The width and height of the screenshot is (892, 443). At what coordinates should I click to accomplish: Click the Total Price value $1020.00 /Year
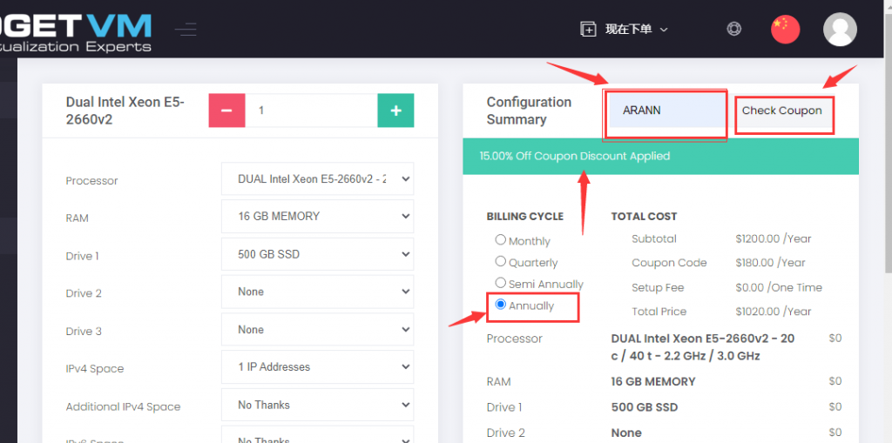pyautogui.click(x=774, y=312)
